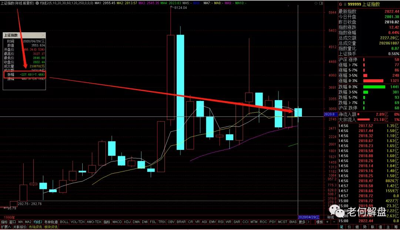Close the 上证指数 floating data panel
Image resolution: width=400 pixels, height=230 pixels.
(43, 35)
